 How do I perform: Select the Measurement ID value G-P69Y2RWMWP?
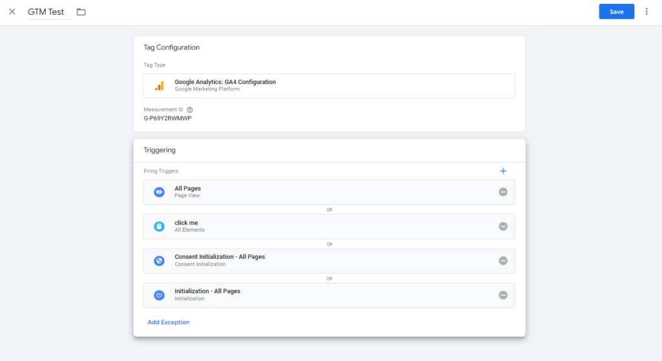pyautogui.click(x=167, y=119)
